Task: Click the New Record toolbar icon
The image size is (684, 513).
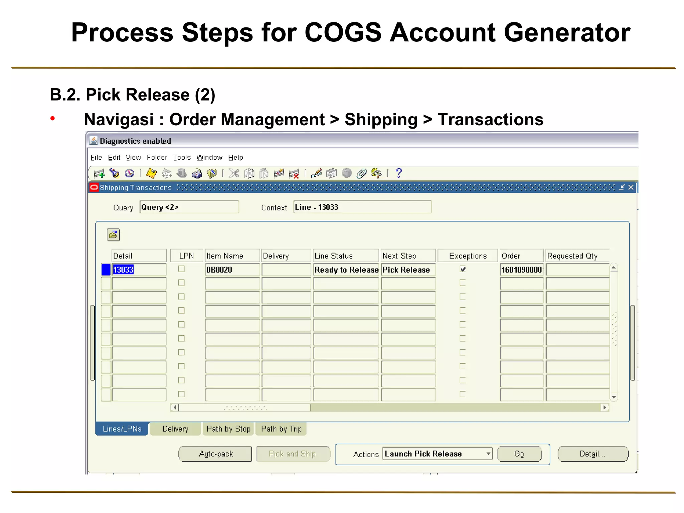Action: [x=99, y=173]
